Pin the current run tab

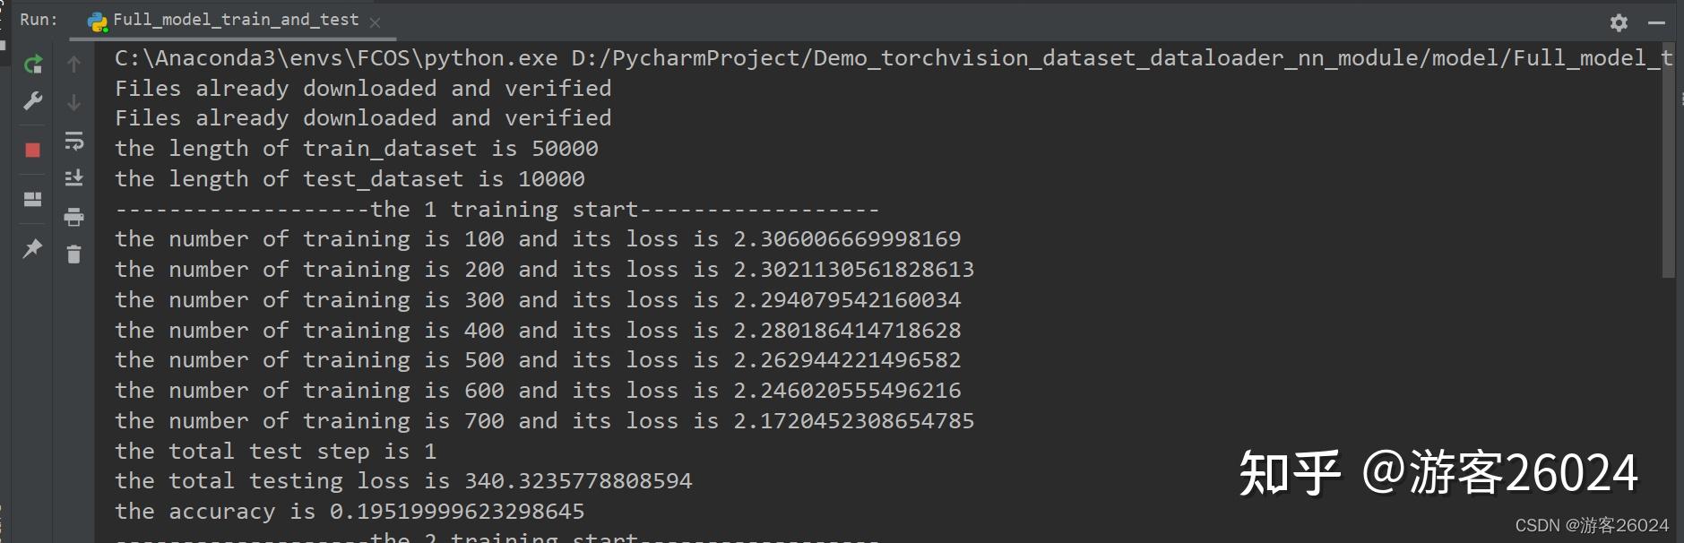[33, 248]
